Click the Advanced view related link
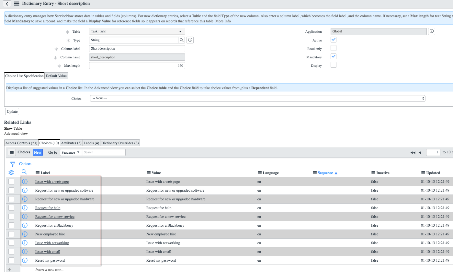 16,134
